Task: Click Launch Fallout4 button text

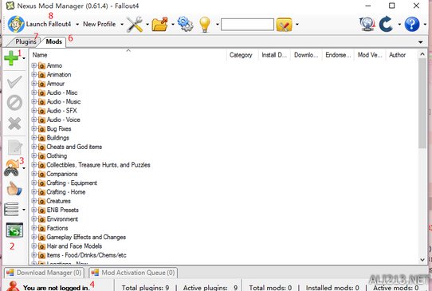Action: pos(49,24)
